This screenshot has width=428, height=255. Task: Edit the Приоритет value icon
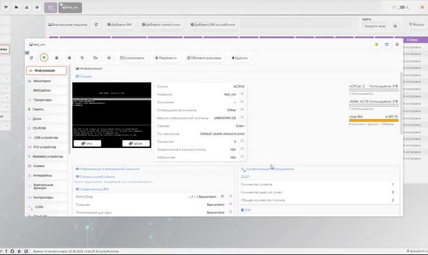coord(242,141)
